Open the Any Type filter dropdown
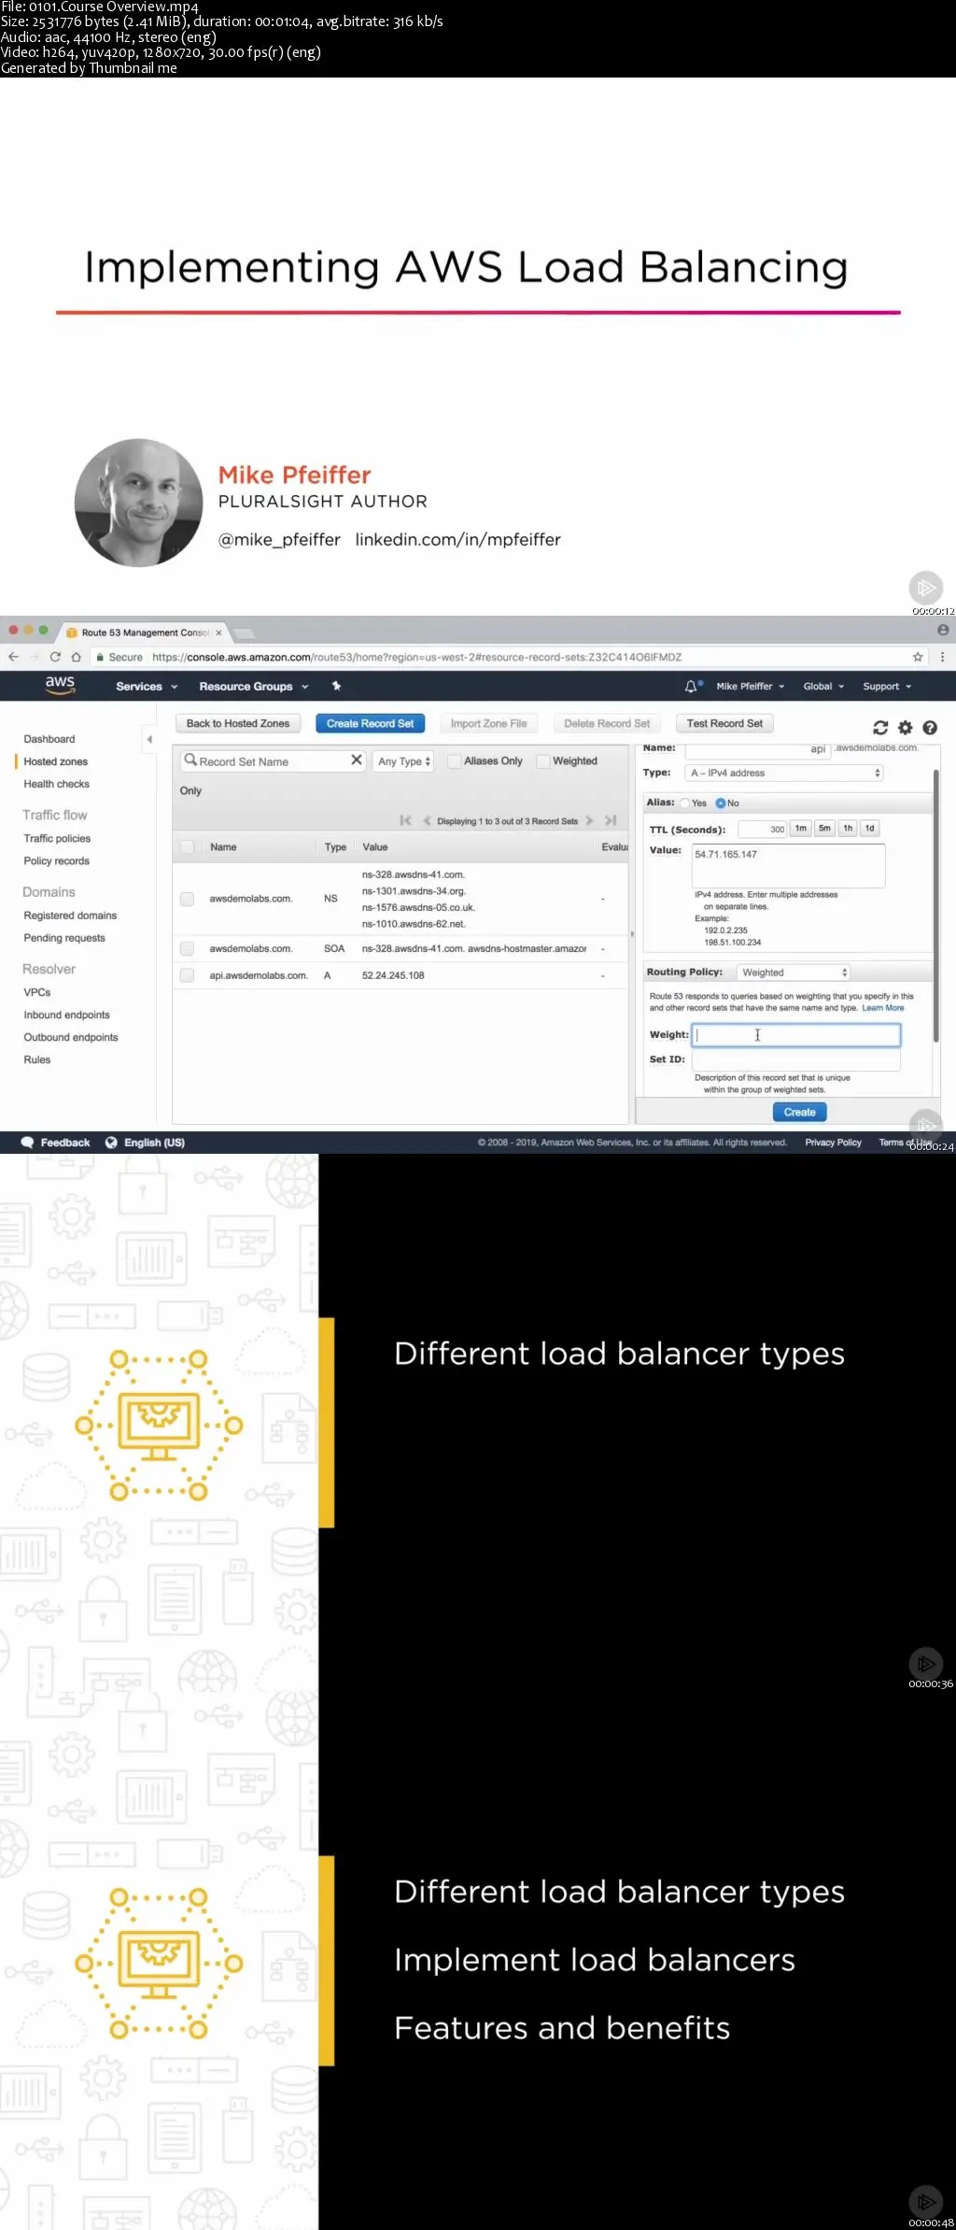 403,761
